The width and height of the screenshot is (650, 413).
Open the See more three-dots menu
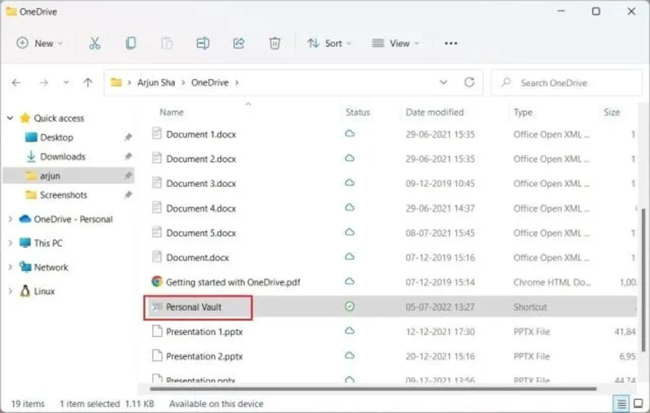[x=451, y=43]
